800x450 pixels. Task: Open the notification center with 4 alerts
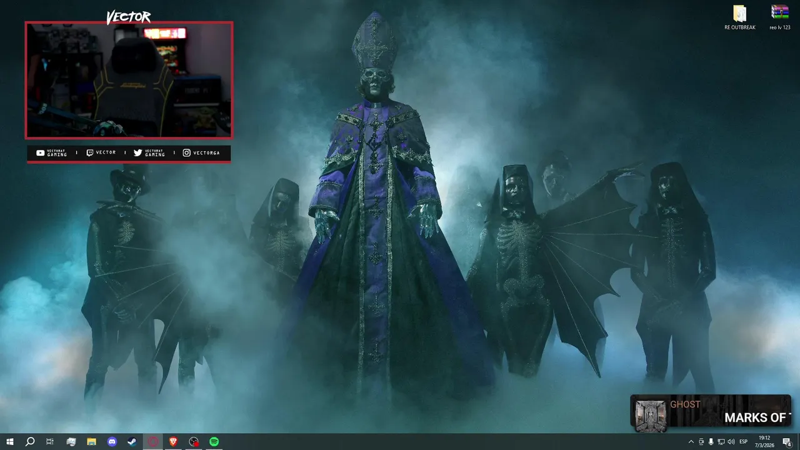[x=787, y=442]
